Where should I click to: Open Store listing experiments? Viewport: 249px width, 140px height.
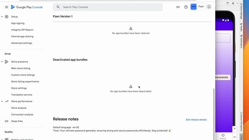click(25, 81)
